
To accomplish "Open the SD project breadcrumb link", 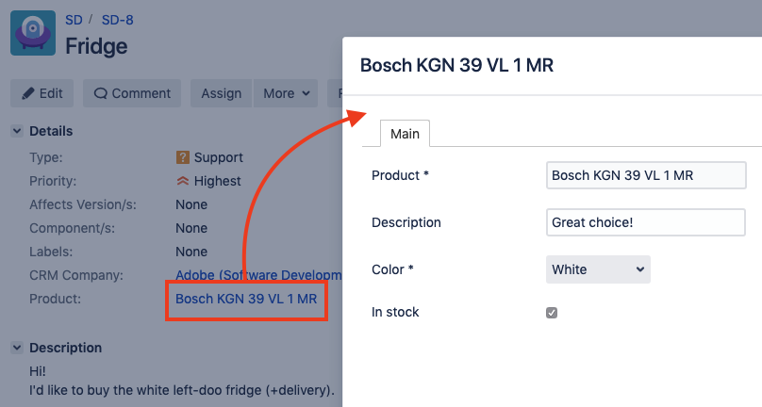I will (x=74, y=19).
